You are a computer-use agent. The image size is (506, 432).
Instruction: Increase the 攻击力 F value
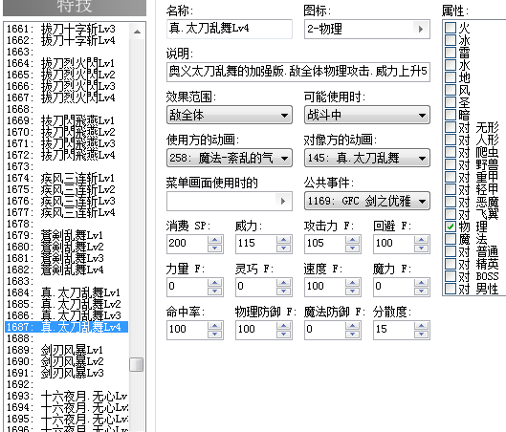(x=352, y=240)
